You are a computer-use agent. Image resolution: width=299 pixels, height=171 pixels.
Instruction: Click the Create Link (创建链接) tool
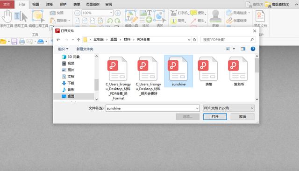tap(236, 21)
